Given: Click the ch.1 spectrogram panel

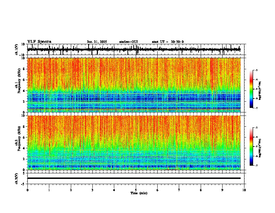Looking at the screenshot, I should coord(134,85).
